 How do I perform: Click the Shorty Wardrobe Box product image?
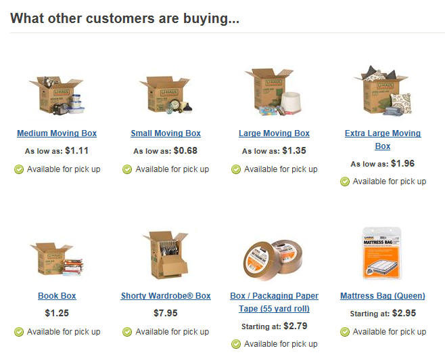[x=166, y=255]
